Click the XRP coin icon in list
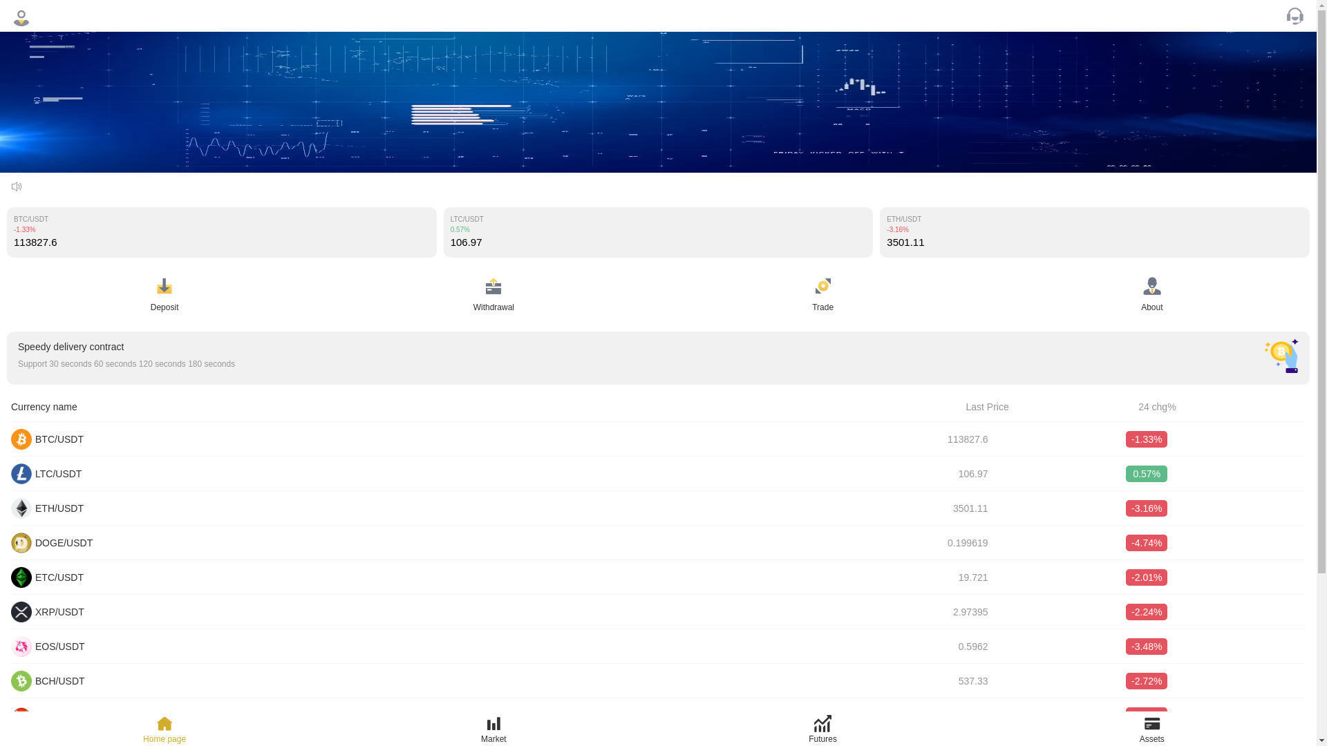Viewport: 1327px width, 746px height. click(21, 612)
